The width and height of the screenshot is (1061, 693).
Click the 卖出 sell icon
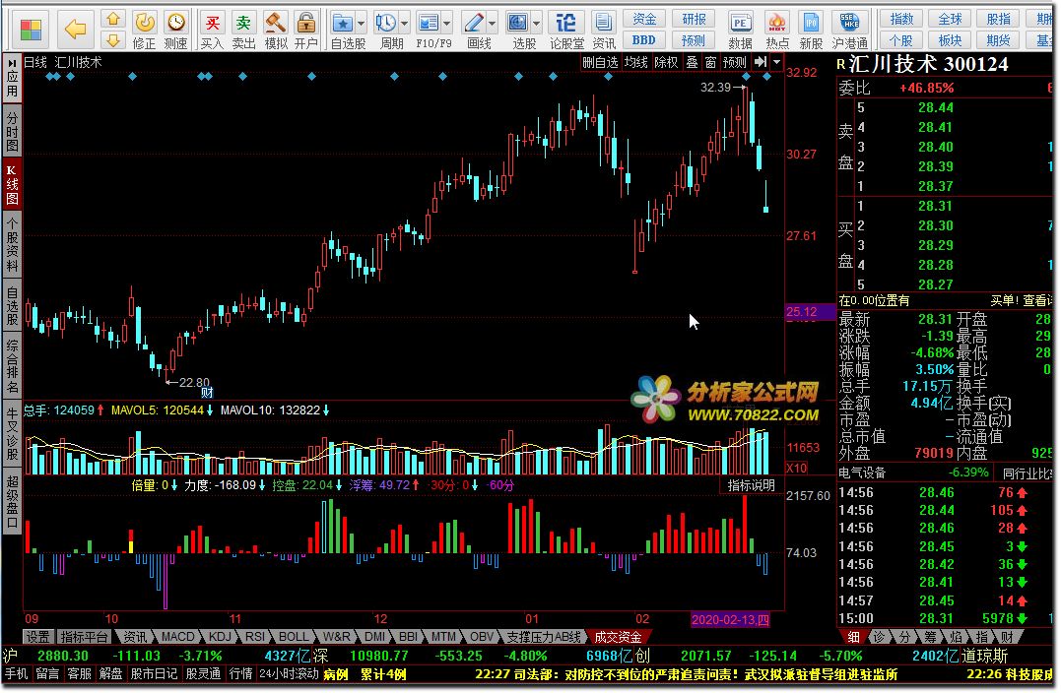point(243,23)
